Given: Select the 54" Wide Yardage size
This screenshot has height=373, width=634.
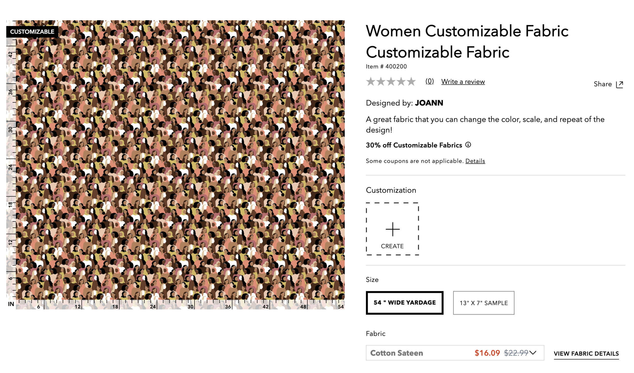Looking at the screenshot, I should pos(404,303).
